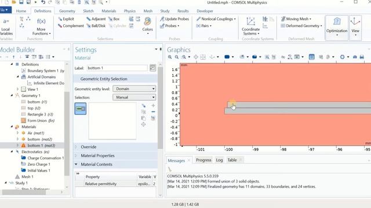The image size is (371, 208).
Task: Switch to the Table tab
Action: click(232, 160)
